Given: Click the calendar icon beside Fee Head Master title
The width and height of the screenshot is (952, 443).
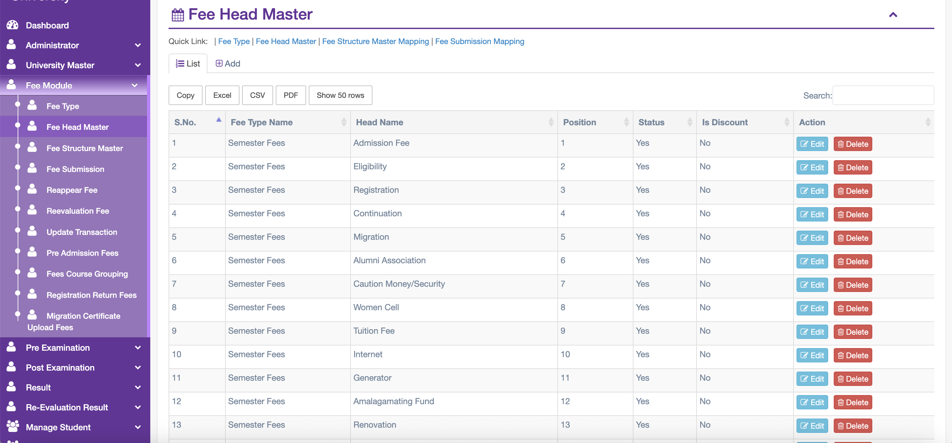Looking at the screenshot, I should [178, 15].
